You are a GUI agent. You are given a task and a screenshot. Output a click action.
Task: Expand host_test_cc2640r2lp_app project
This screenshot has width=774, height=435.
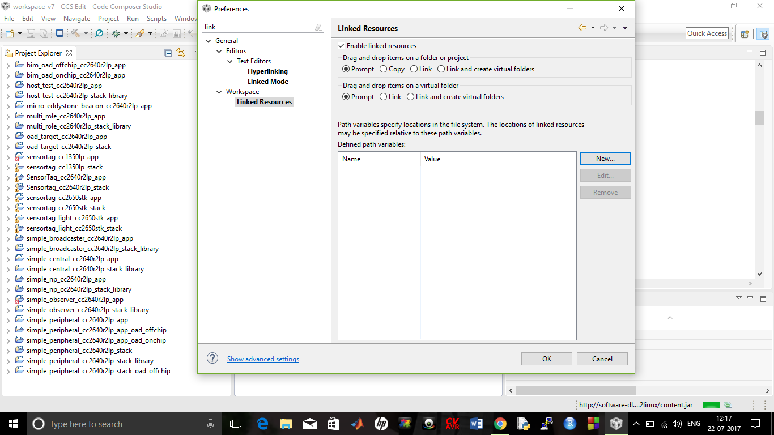(x=8, y=86)
